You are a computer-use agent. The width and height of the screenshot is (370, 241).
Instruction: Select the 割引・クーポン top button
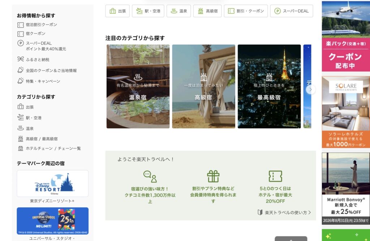246,11
